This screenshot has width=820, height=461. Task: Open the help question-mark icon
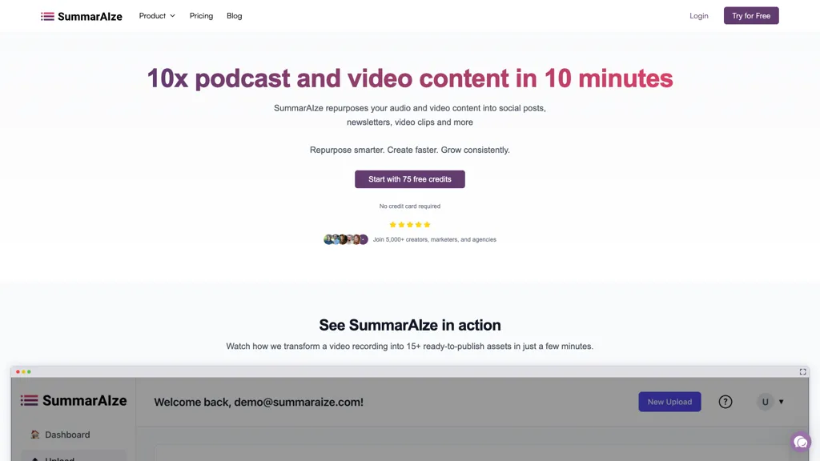tap(725, 401)
